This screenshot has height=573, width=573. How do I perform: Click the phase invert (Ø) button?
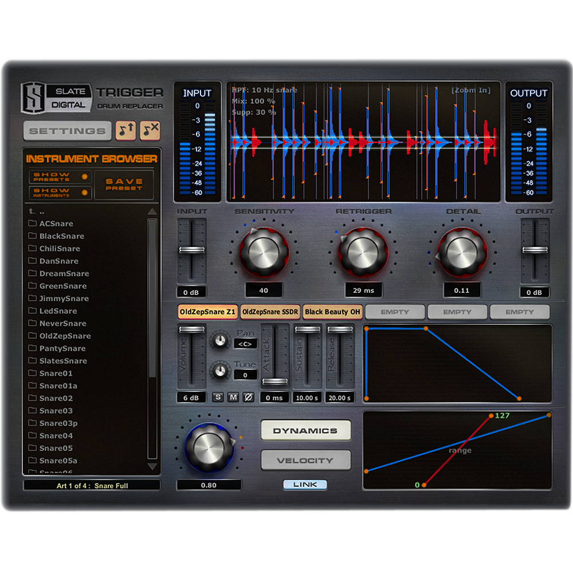(248, 397)
